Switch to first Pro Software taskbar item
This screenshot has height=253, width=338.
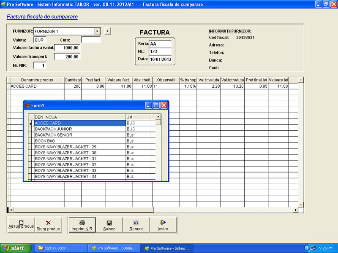(x=114, y=248)
